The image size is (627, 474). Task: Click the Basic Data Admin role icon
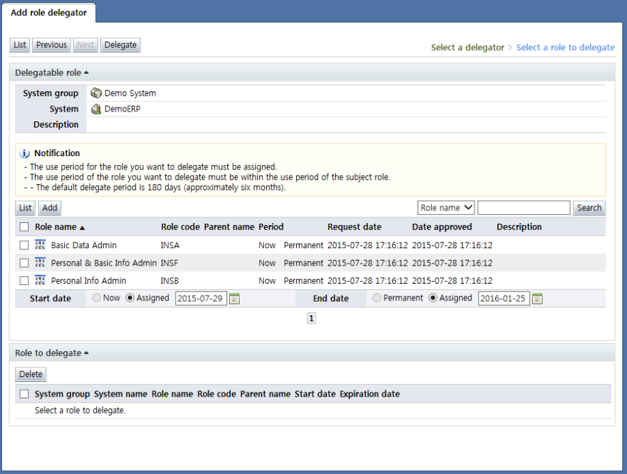coord(40,245)
